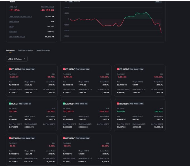Click the 0.0743878 entry price on HUSDT
The height and width of the screenshot is (166, 190).
coord(13,127)
